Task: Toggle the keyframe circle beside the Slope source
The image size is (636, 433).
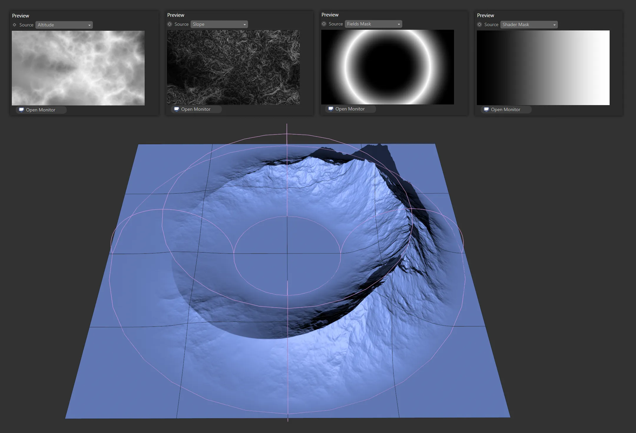Action: pos(170,24)
